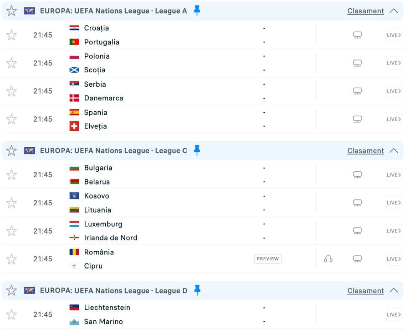Star the entire League D competition
Image resolution: width=410 pixels, height=333 pixels.
tap(11, 290)
